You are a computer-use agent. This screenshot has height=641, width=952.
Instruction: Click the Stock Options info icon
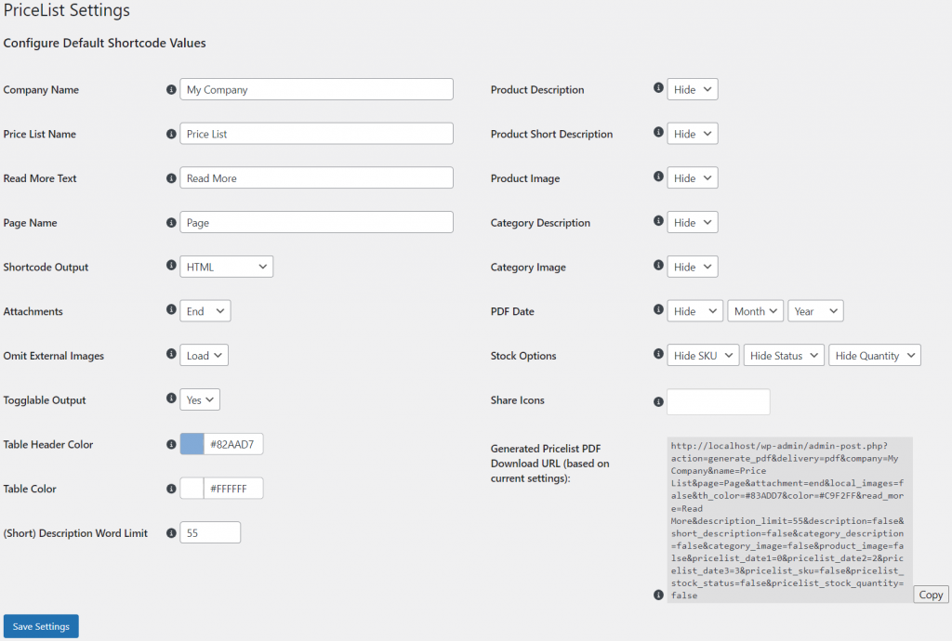tap(658, 355)
